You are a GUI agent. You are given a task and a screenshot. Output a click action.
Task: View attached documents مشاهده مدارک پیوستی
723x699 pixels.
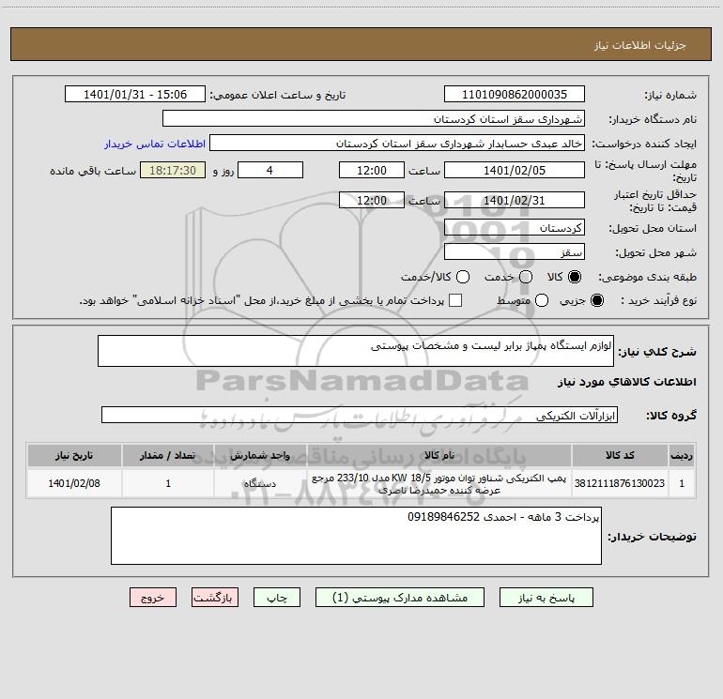click(400, 598)
